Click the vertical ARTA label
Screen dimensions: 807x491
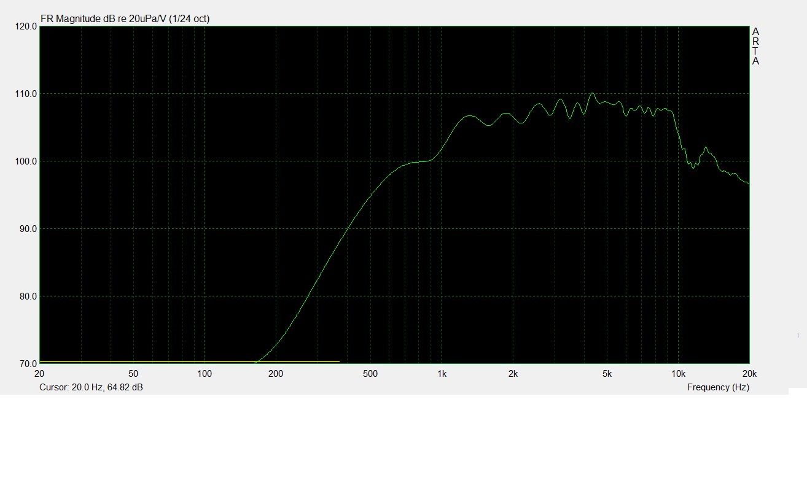point(755,46)
